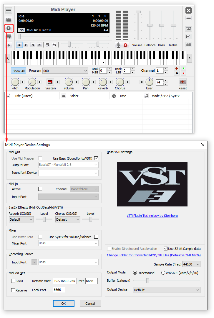Toggle Show All button

[19, 71]
